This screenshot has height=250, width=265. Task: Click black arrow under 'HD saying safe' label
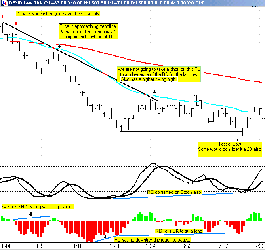pyautogui.click(x=31, y=214)
